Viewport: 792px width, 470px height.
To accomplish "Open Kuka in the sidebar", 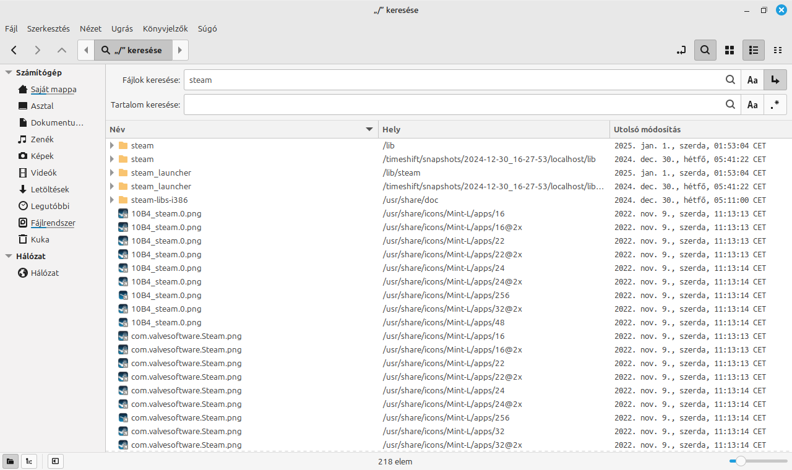I will tap(40, 239).
